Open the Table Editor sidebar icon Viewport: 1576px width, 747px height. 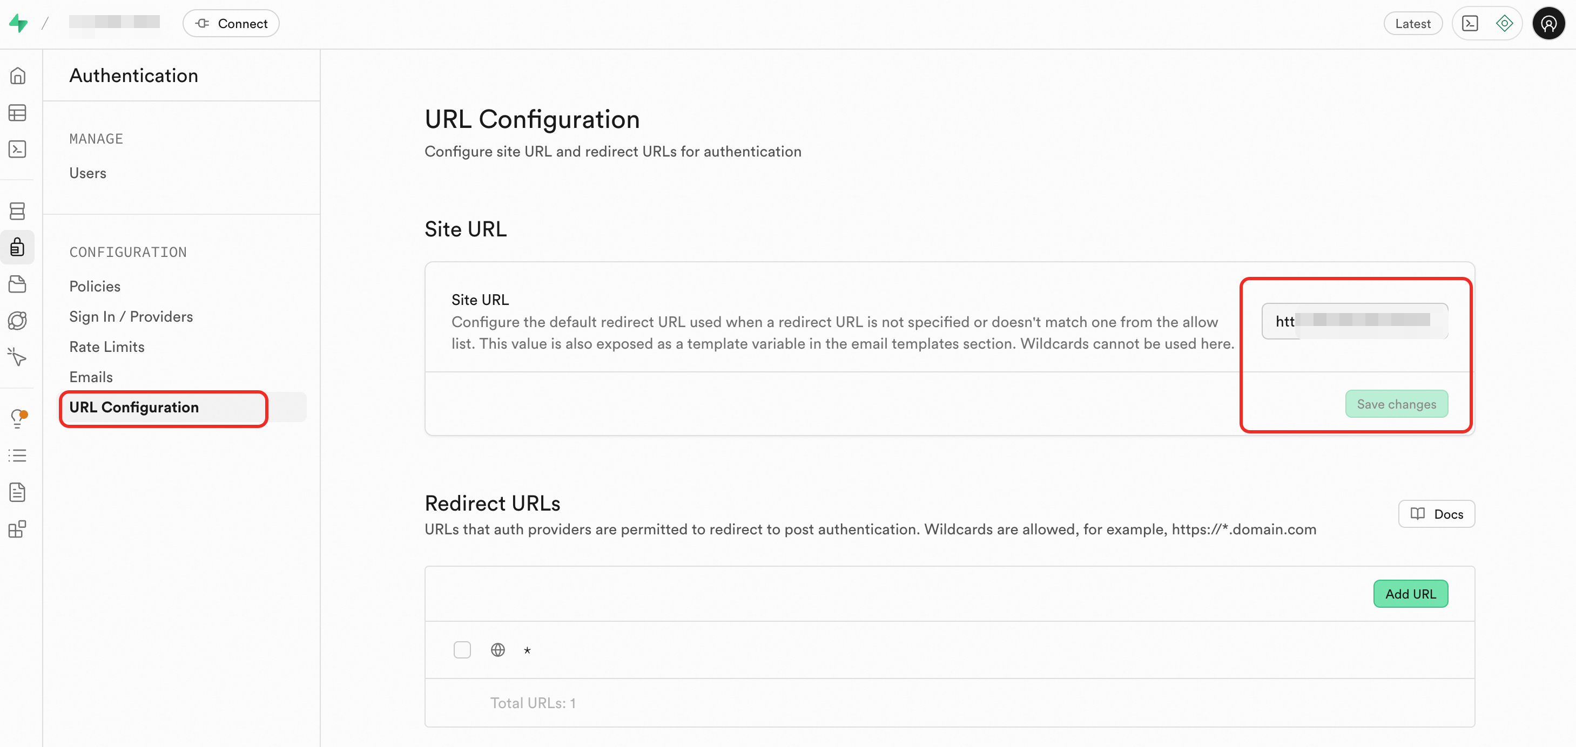(17, 112)
